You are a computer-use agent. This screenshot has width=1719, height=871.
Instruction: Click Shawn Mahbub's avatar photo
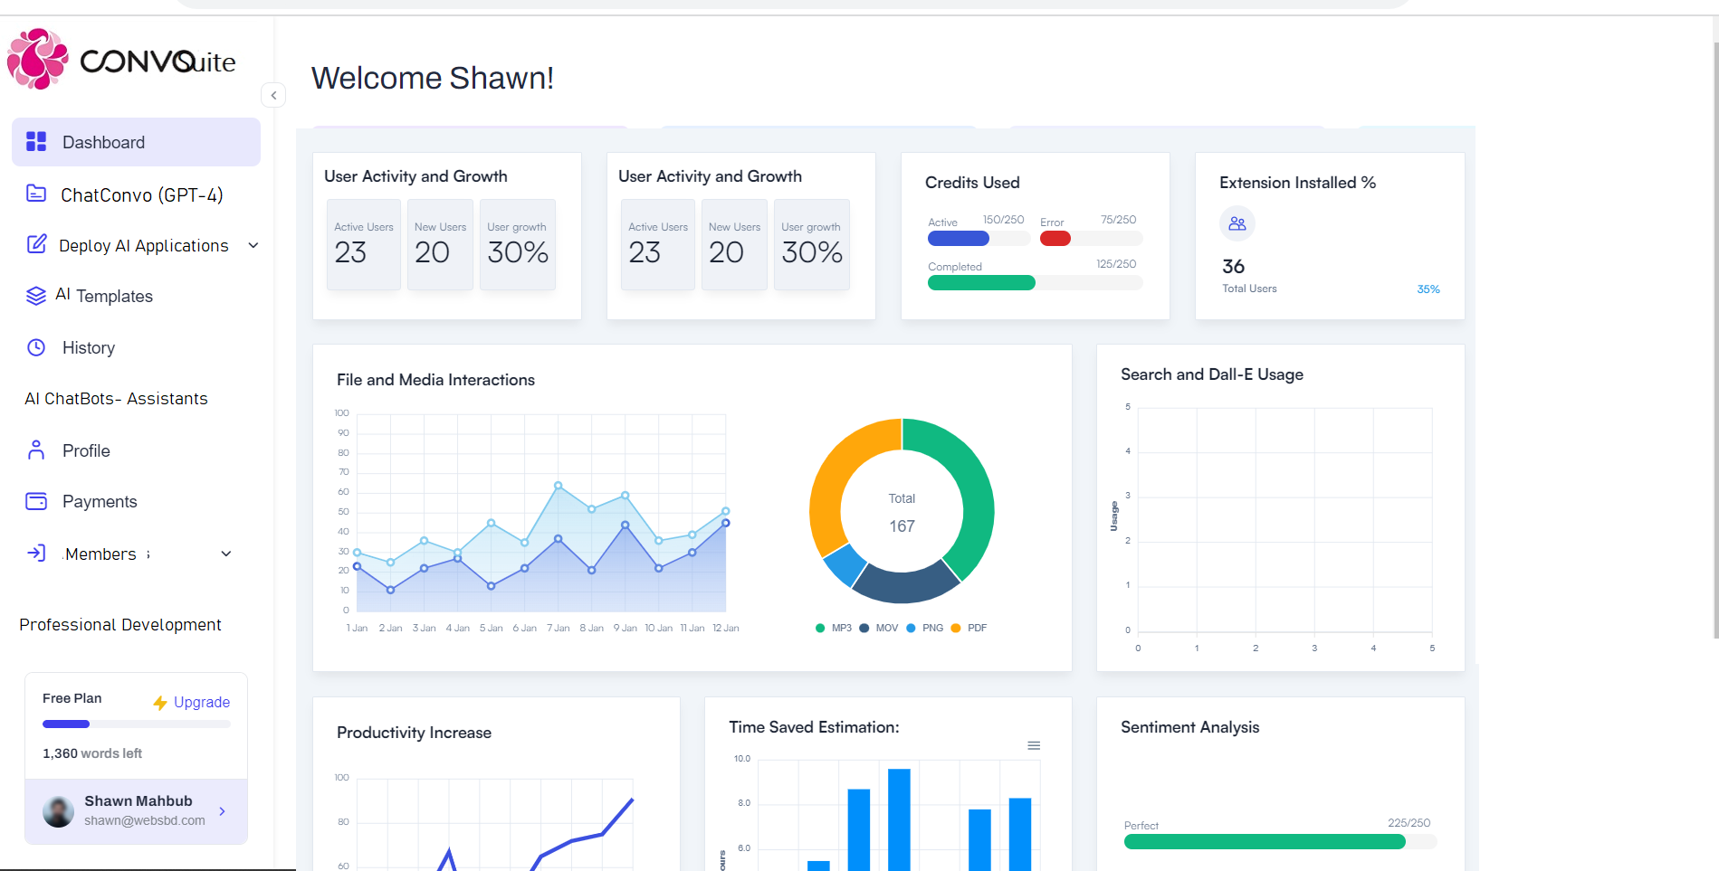point(59,811)
